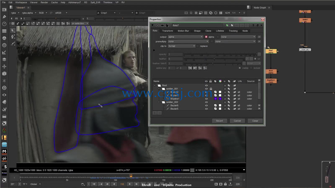Click the Time clock nodes icon
The width and height of the screenshot is (335, 188).
coord(4,24)
